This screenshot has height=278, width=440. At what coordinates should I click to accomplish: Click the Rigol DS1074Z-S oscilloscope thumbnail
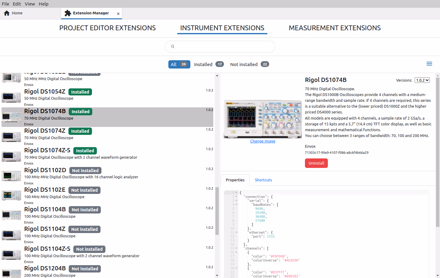[11, 156]
